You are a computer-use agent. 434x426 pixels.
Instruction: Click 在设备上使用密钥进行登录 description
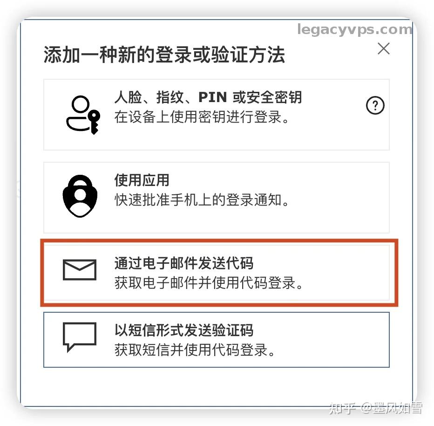tap(202, 117)
